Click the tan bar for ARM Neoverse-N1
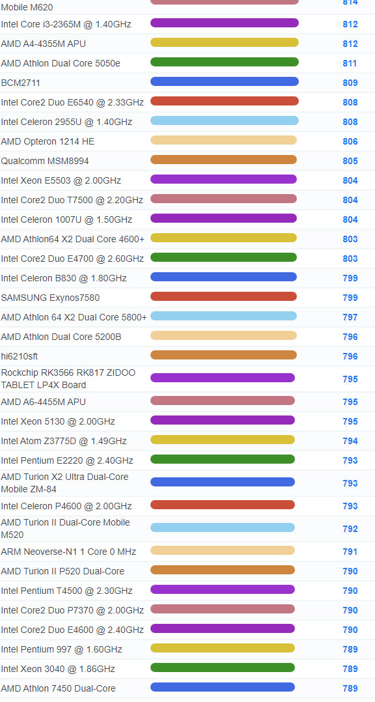 (x=223, y=550)
